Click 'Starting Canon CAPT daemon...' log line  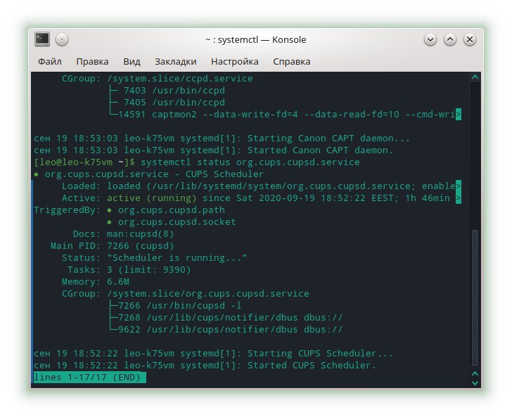click(x=222, y=138)
